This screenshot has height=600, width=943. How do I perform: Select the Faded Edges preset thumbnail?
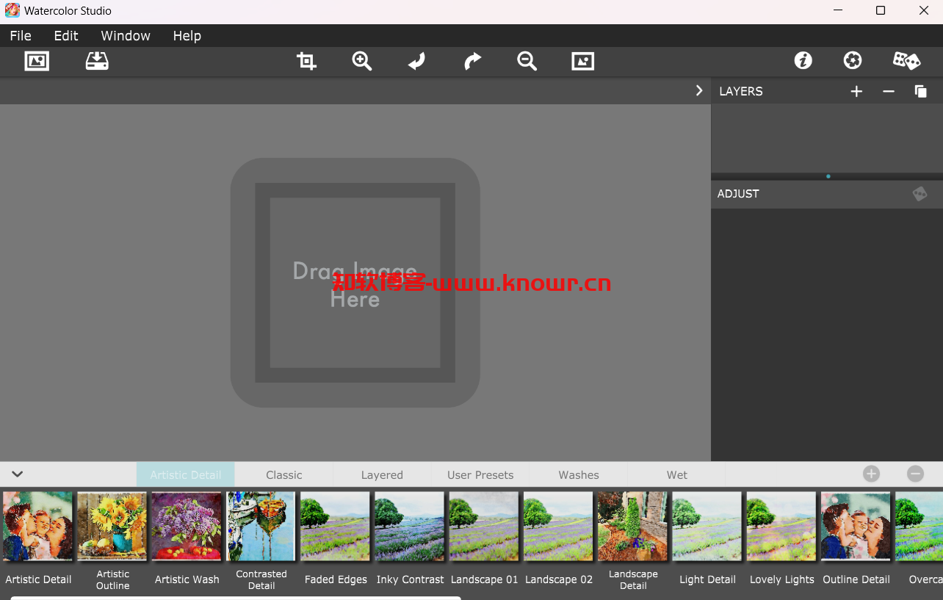pyautogui.click(x=336, y=527)
